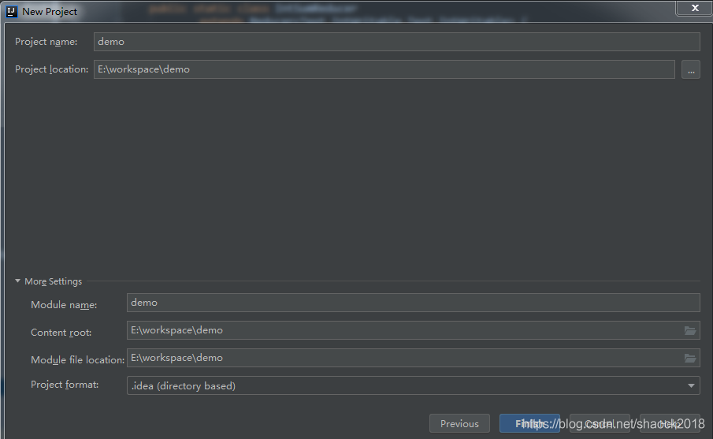Close the New Project dialog
The width and height of the screenshot is (713, 439).
coord(695,8)
